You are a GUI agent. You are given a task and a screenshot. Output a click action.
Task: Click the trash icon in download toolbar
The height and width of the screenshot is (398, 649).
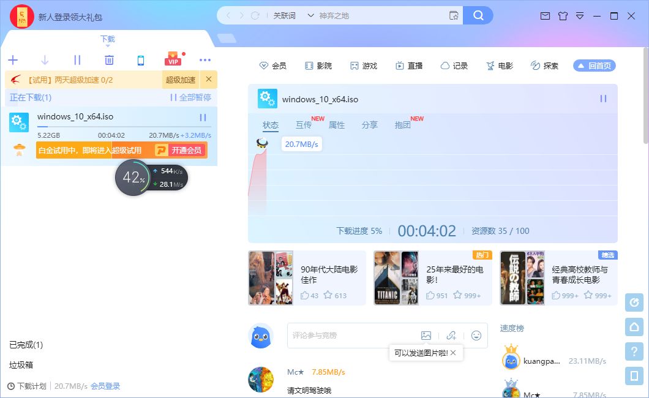coord(109,60)
